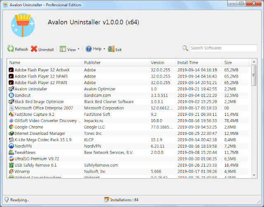Click the scrollbar up arrow
The image size is (264, 207).
click(254, 62)
